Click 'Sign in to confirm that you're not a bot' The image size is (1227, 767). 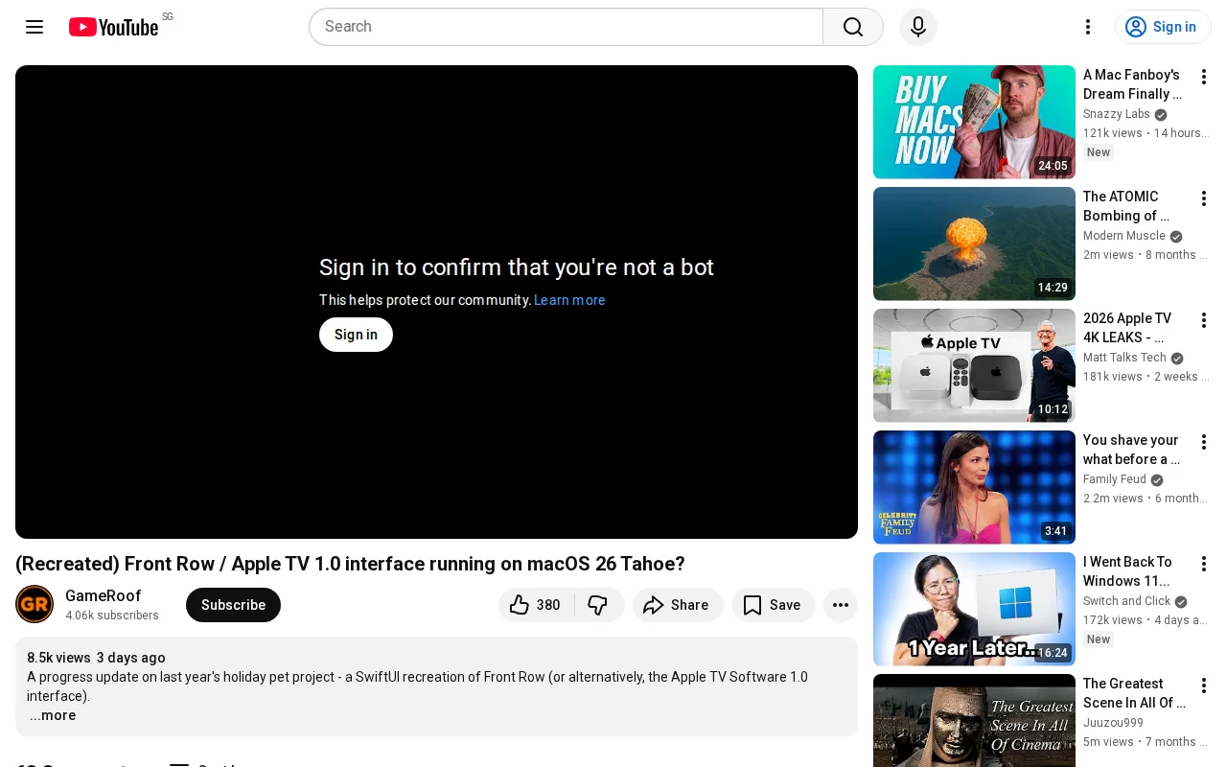(517, 267)
